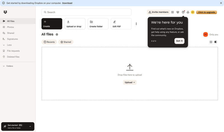Open Deleted files in sidebar

(x=18, y=57)
